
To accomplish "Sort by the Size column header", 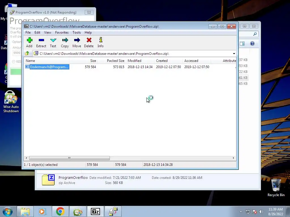I will tap(84, 61).
